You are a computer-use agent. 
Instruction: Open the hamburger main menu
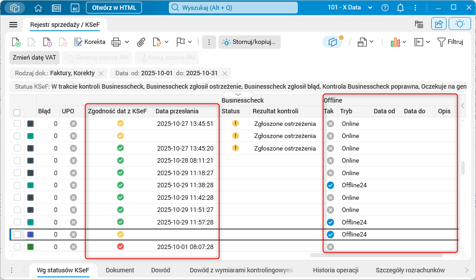[13, 25]
